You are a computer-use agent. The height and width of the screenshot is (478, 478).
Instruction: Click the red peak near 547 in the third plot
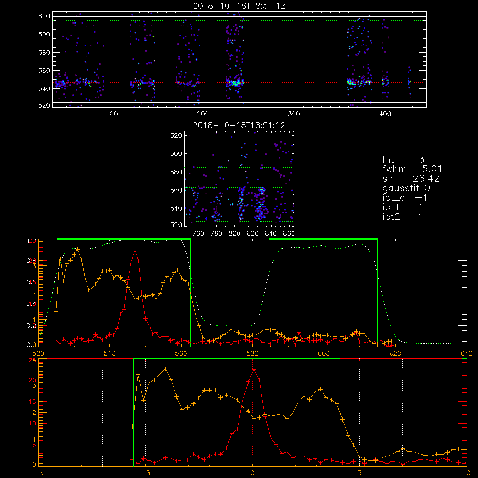click(x=135, y=250)
